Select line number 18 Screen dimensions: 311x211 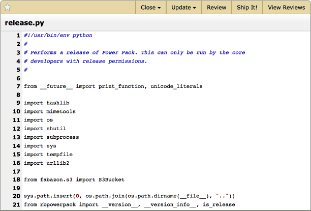coord(16,179)
